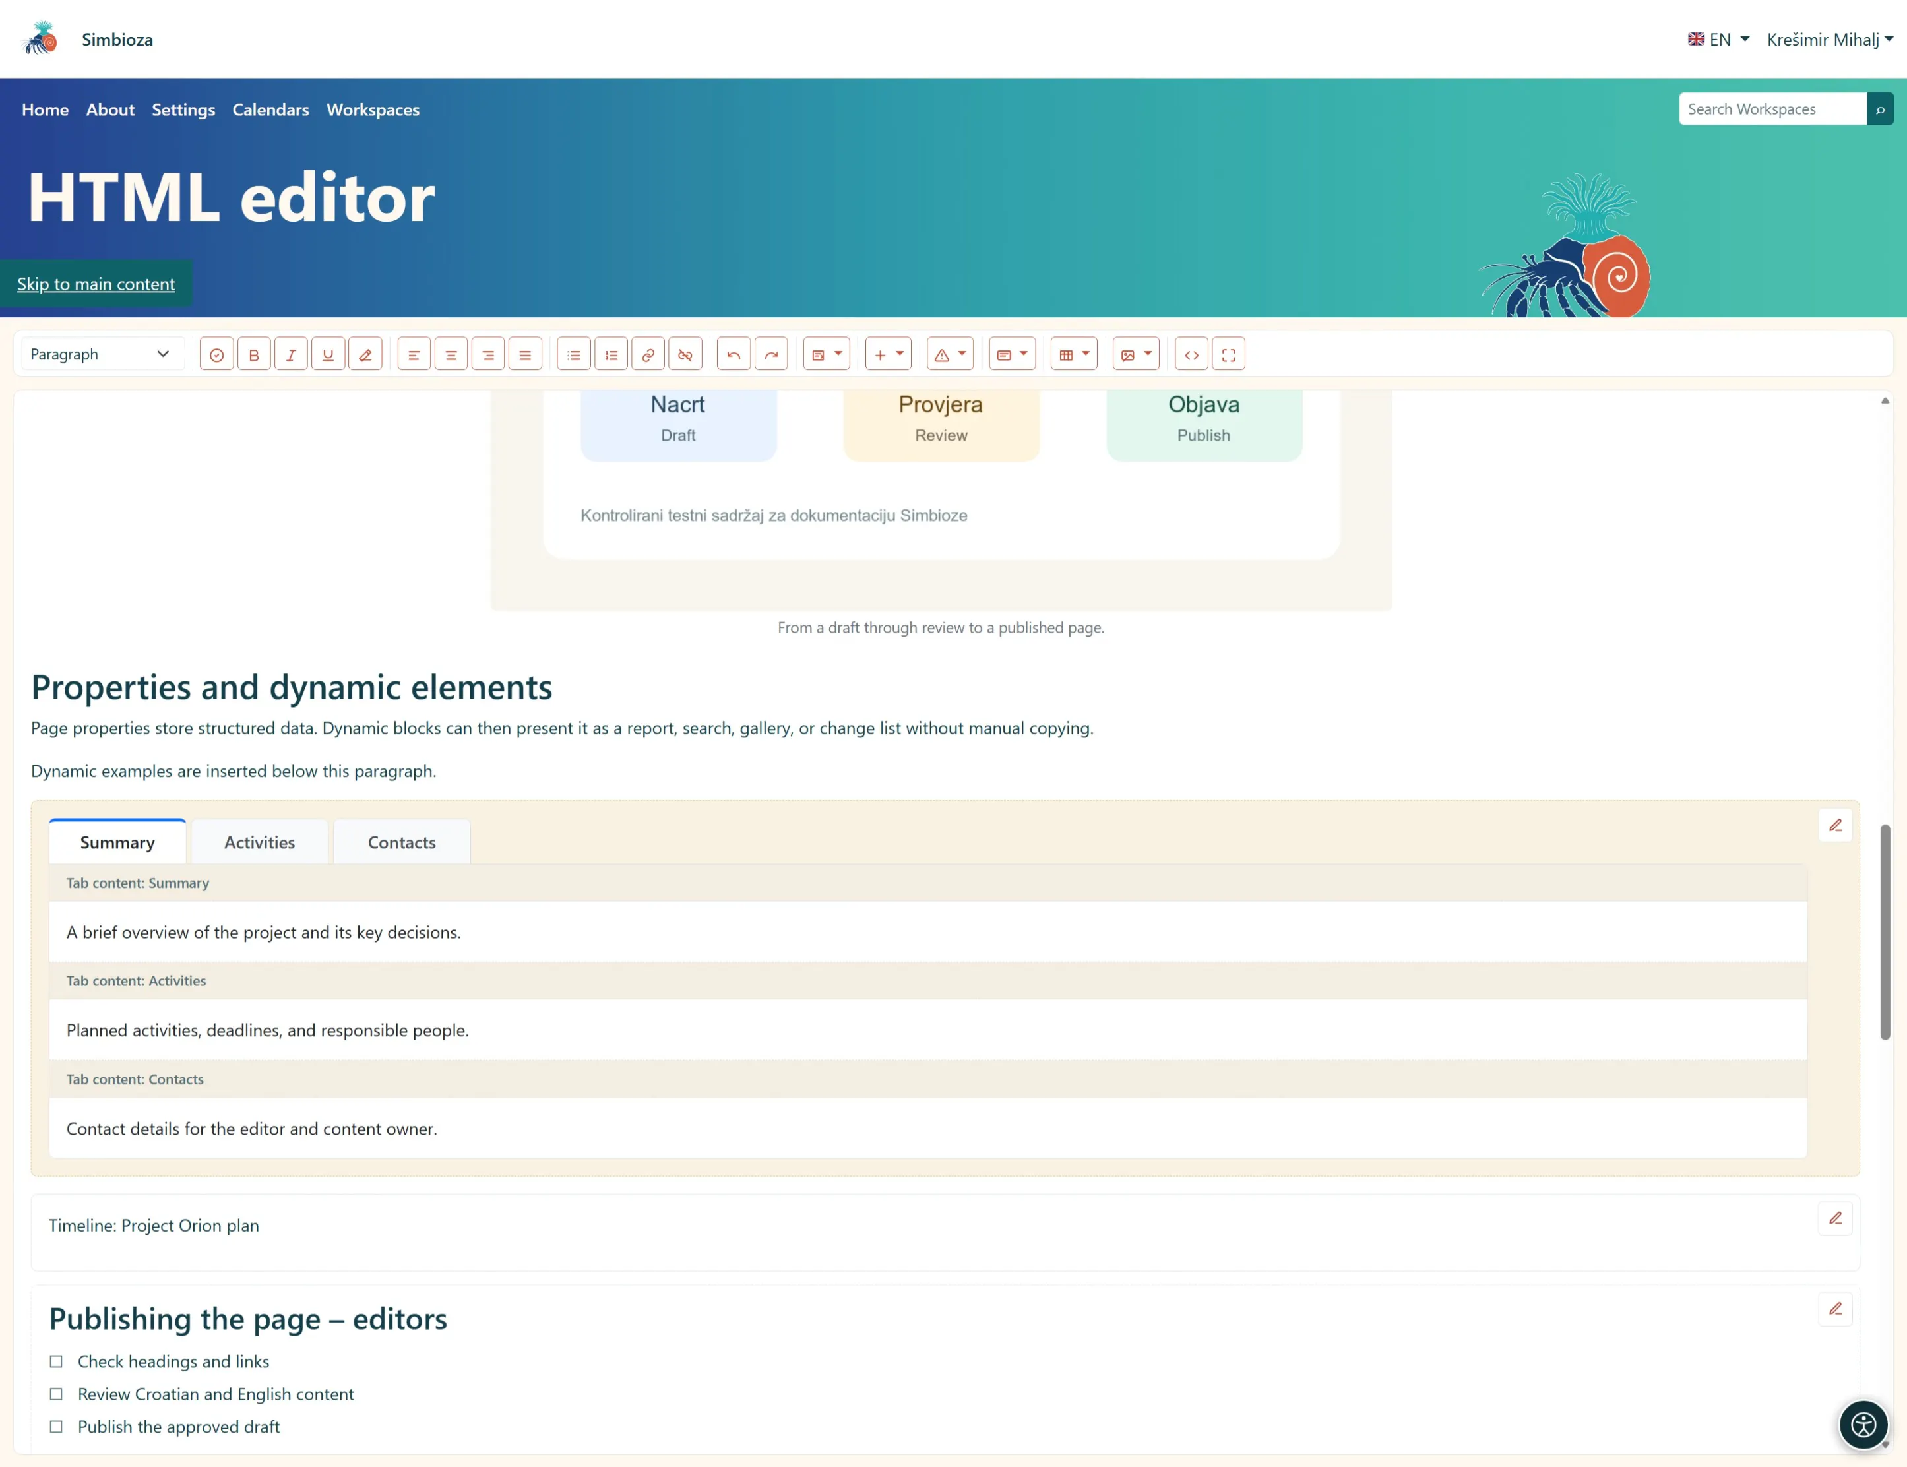Insert a numbered list
Image resolution: width=1907 pixels, height=1467 pixels.
coord(611,354)
